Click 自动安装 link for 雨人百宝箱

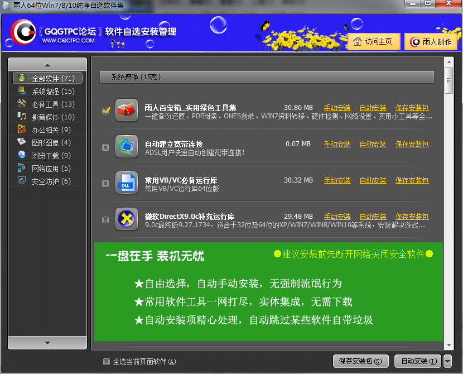point(373,108)
